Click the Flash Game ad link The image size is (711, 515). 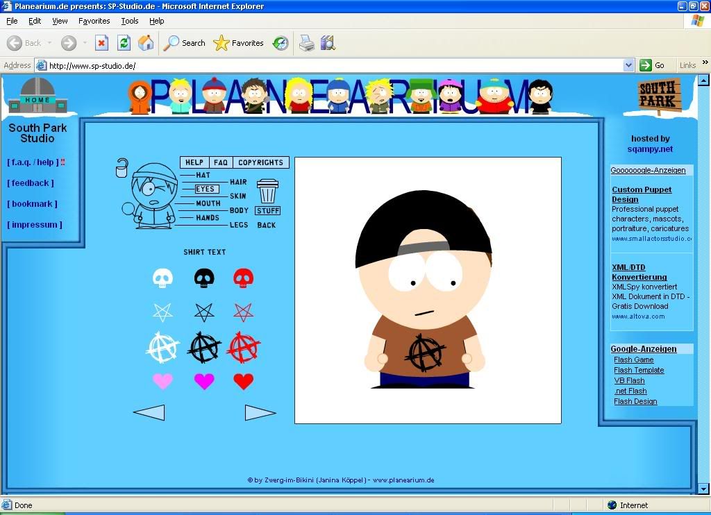(634, 360)
